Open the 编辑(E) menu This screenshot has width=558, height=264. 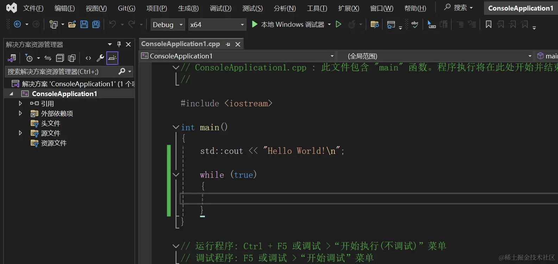(x=65, y=8)
